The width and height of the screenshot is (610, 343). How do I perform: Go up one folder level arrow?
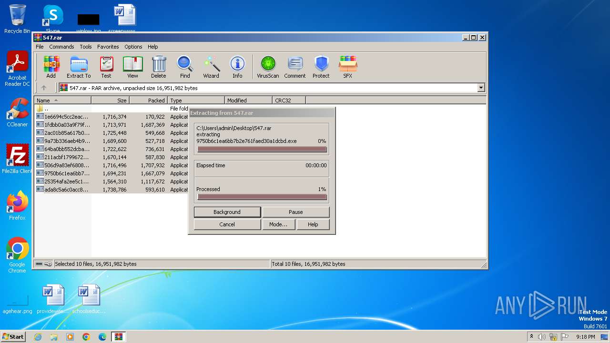point(44,88)
